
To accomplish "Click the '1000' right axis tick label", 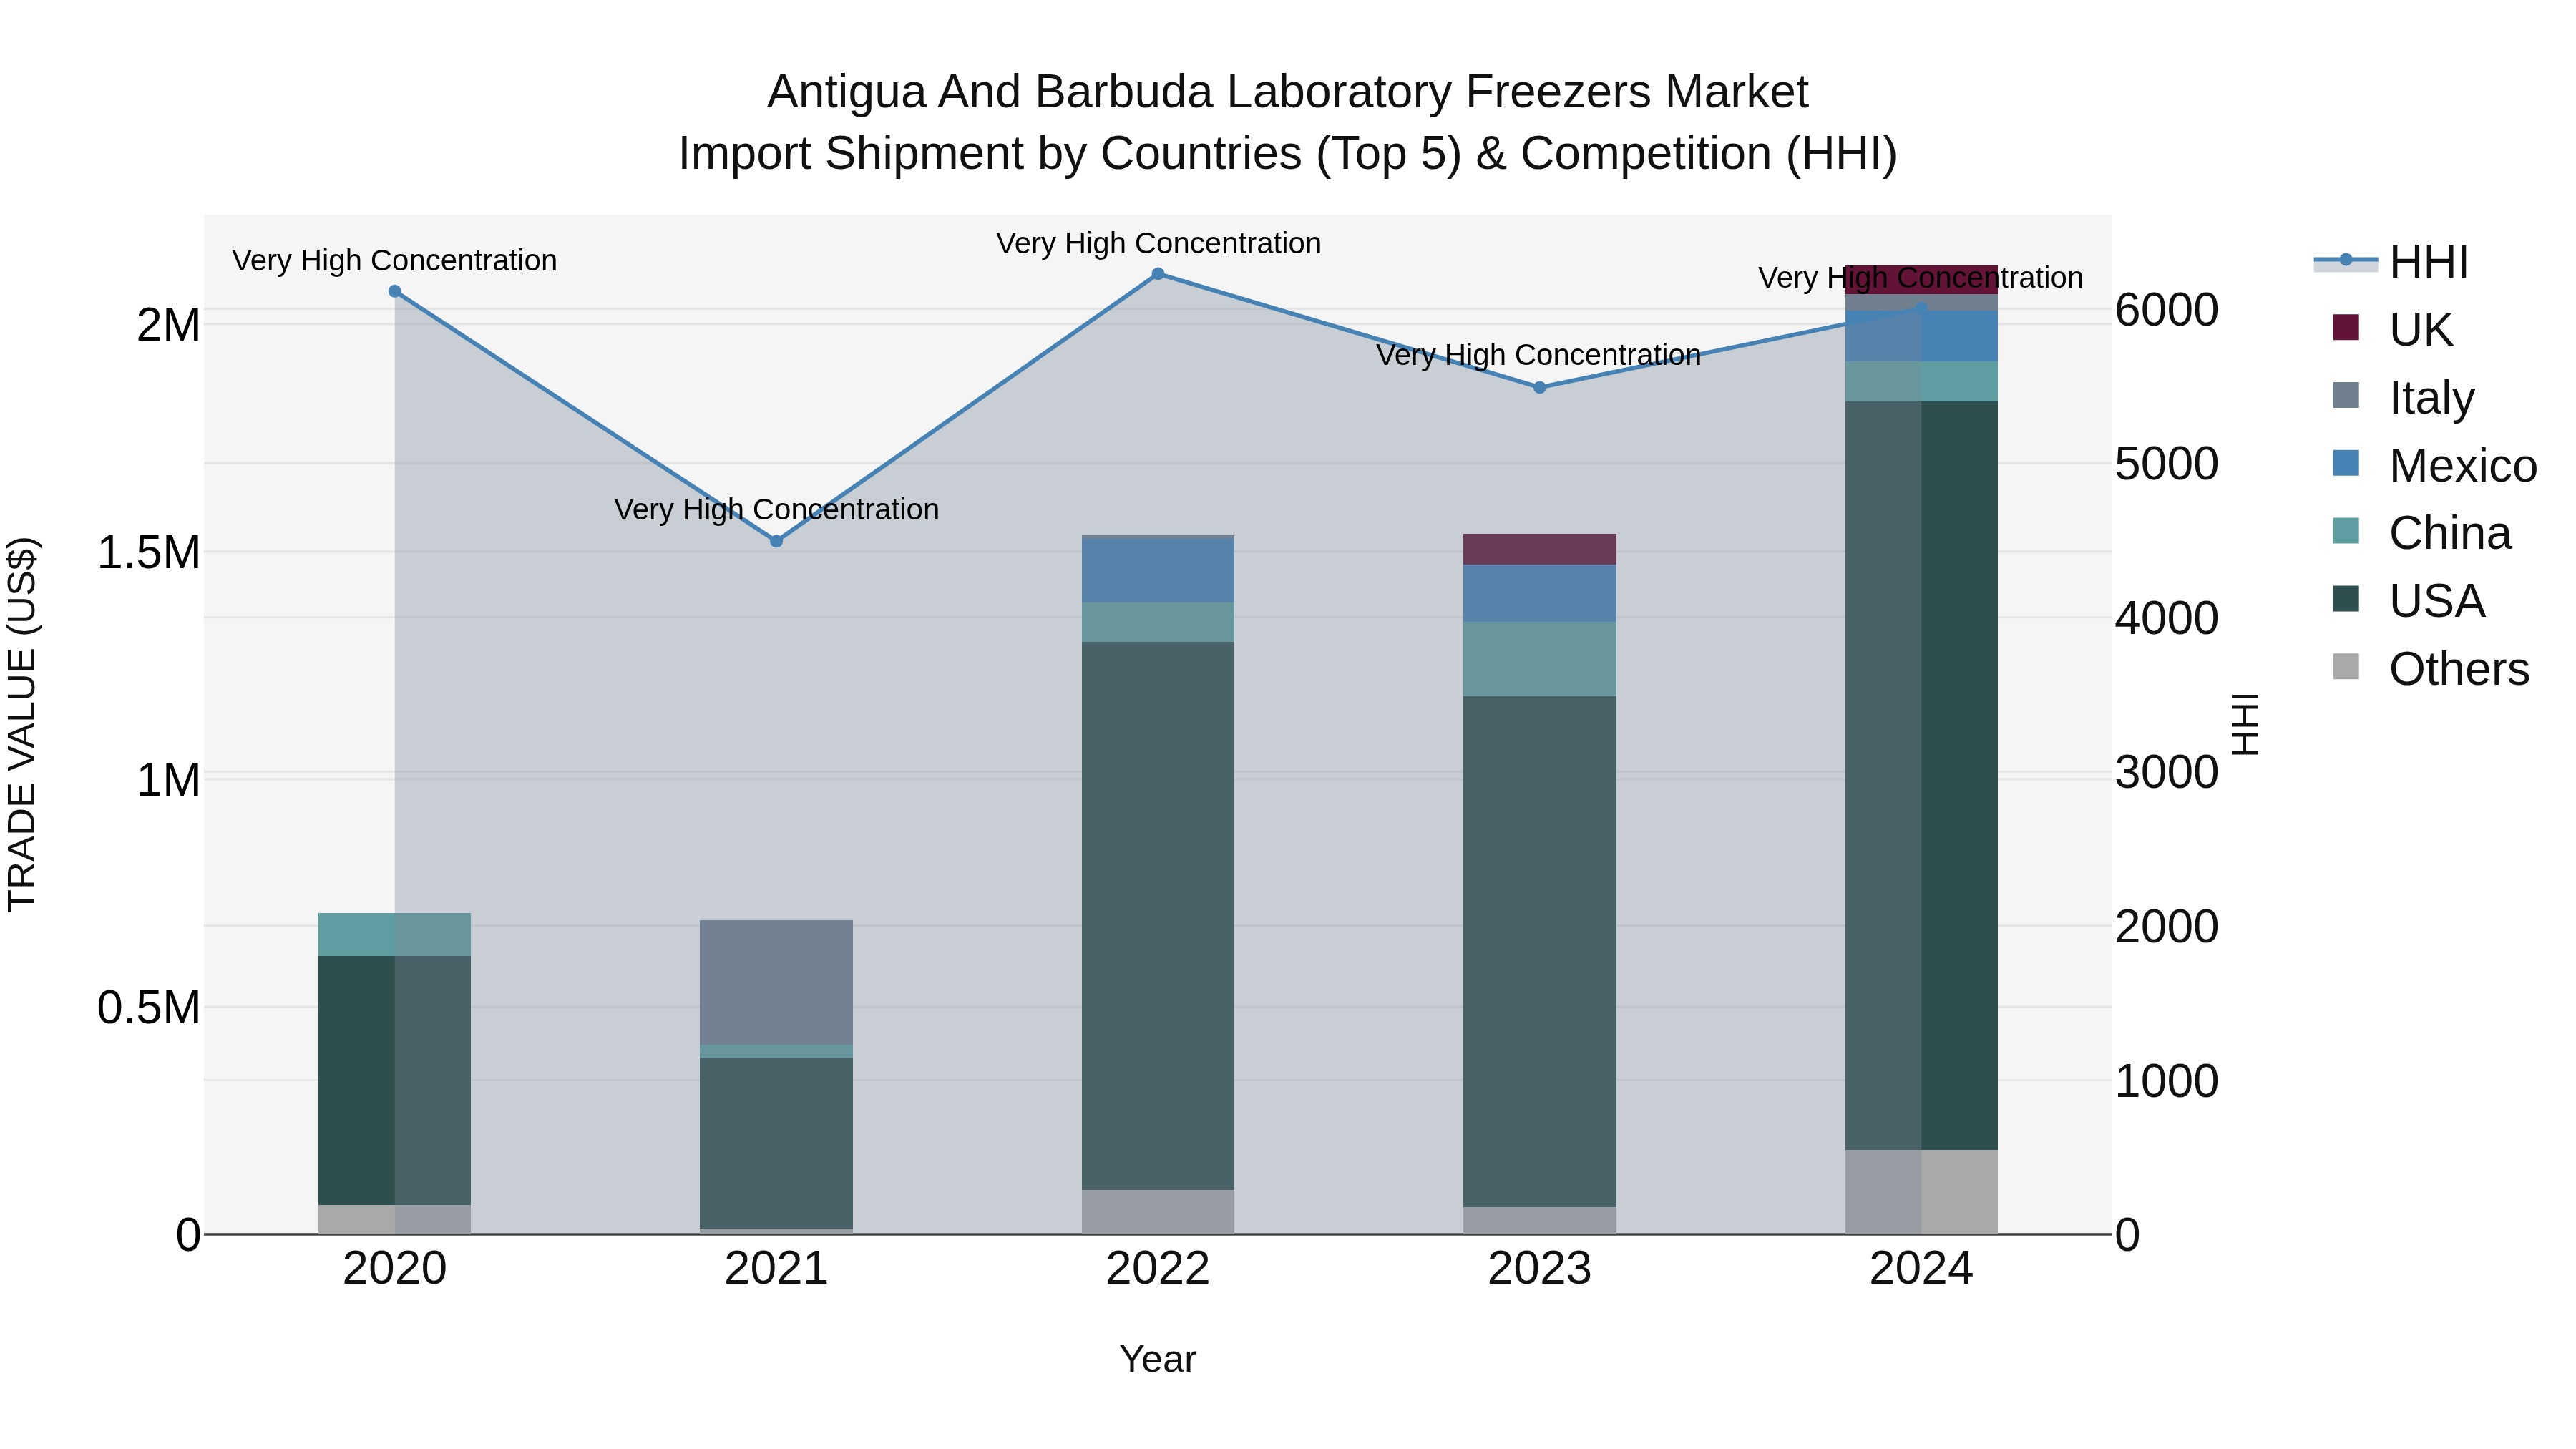I will point(2167,1081).
